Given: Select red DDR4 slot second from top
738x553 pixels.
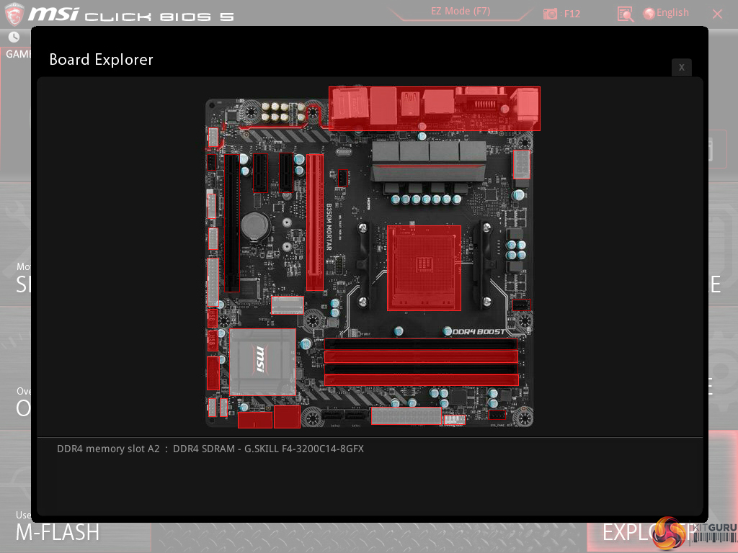Looking at the screenshot, I should coord(421,356).
